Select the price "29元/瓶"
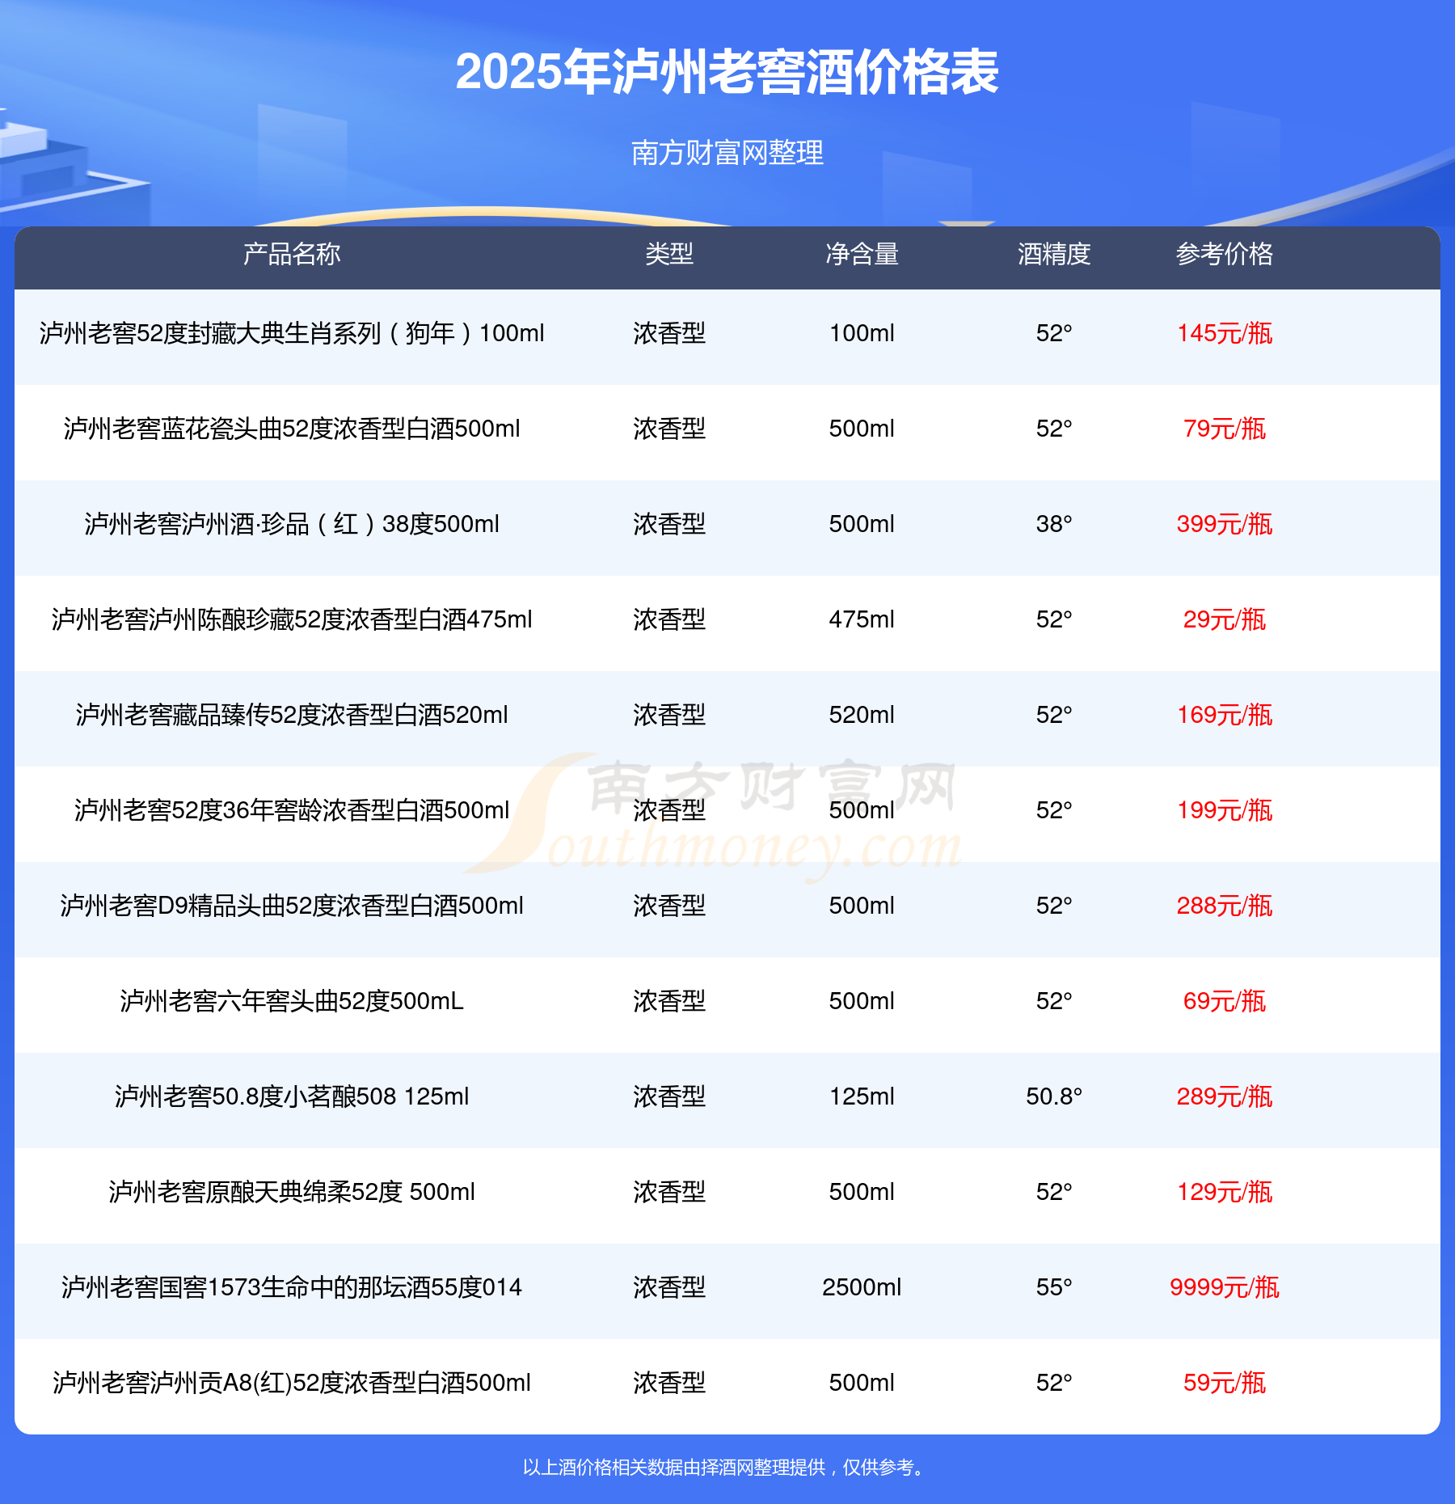Viewport: 1455px width, 1504px height. pos(1225,619)
